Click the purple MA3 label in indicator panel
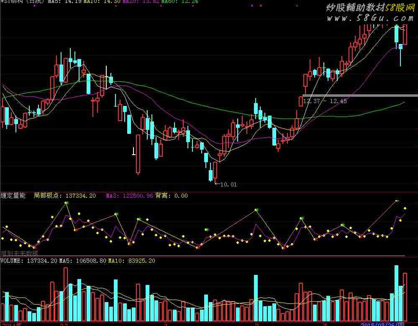Image resolution: width=418 pixels, height=326 pixels. [129, 196]
